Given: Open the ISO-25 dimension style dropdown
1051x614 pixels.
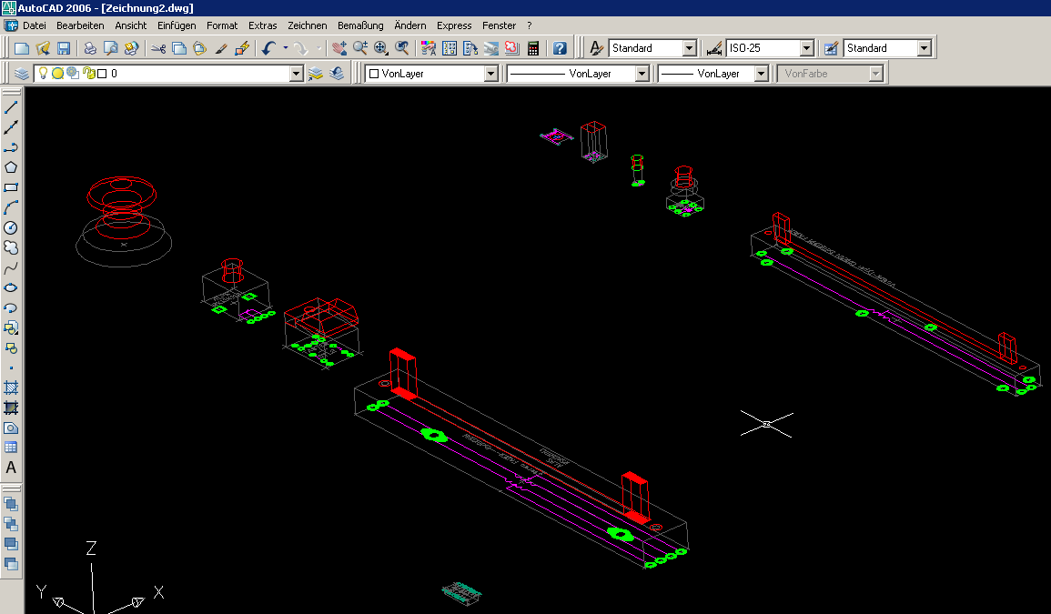Looking at the screenshot, I should 806,48.
